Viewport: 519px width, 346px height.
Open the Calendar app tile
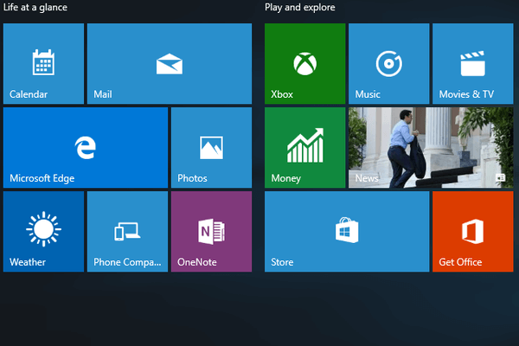(x=43, y=63)
